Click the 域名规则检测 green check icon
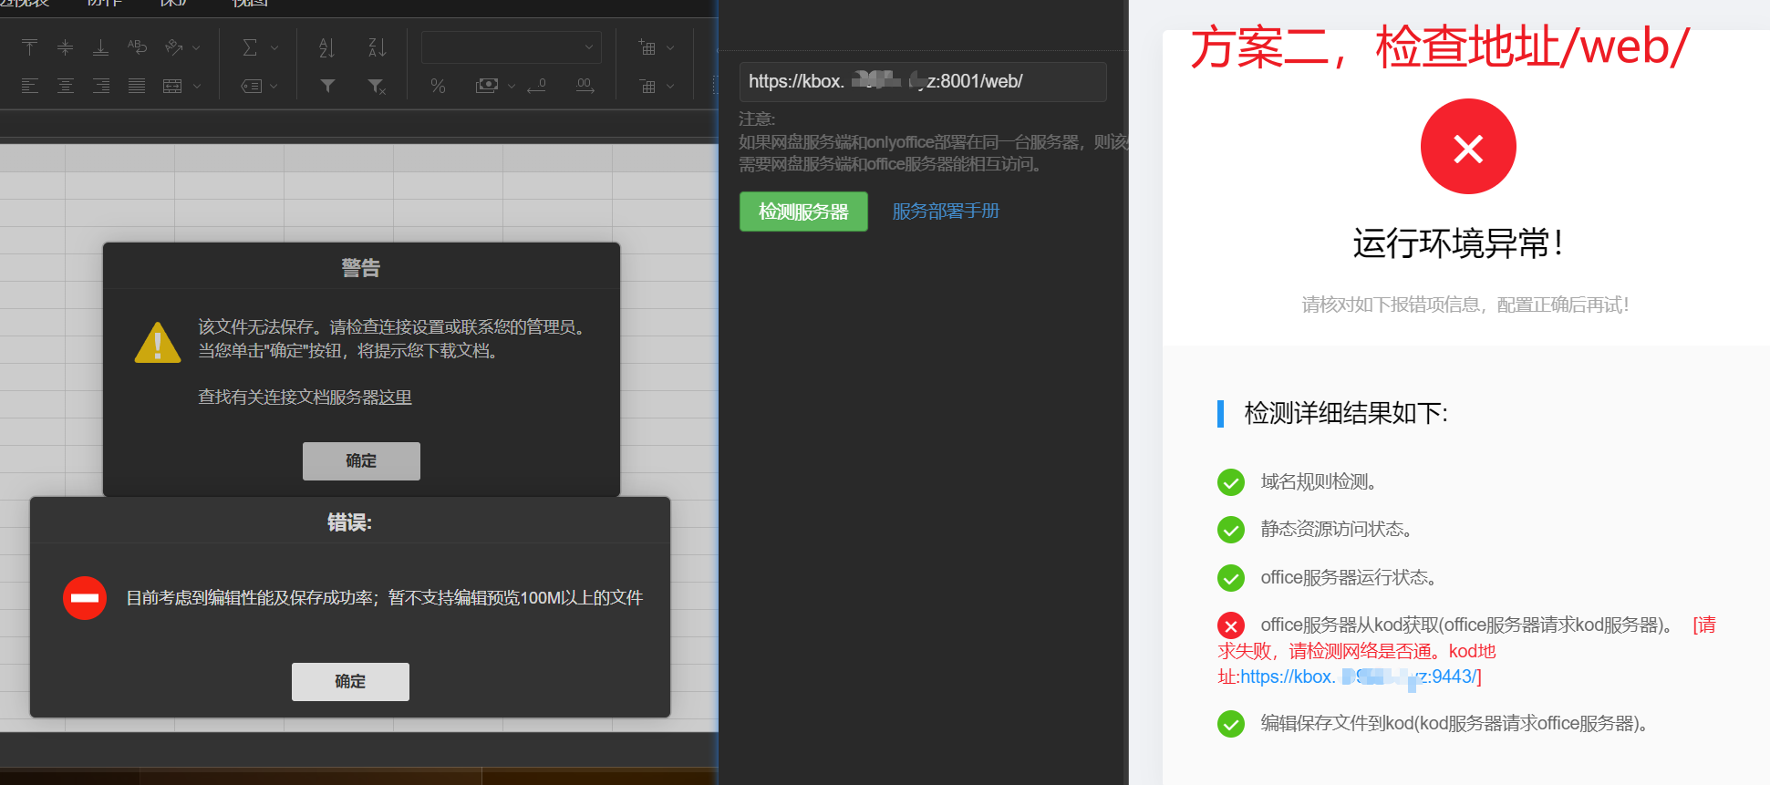 [1231, 482]
